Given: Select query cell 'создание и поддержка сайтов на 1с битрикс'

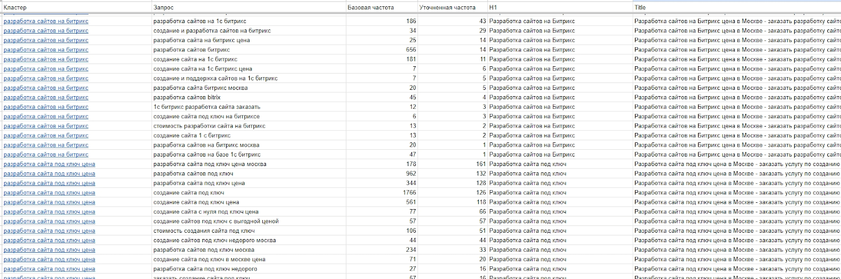Looking at the screenshot, I should pyautogui.click(x=215, y=78).
